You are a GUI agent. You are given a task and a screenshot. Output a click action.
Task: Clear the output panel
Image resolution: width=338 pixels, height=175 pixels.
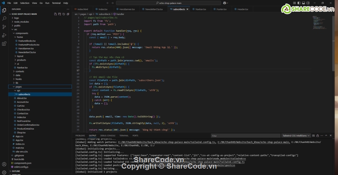coord(313,136)
